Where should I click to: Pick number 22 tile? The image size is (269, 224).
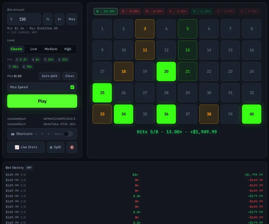click(x=209, y=71)
